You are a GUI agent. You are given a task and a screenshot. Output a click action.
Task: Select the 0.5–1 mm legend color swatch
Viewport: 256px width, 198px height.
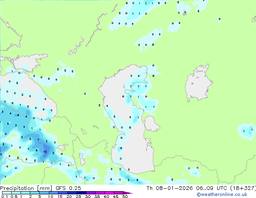tap(16, 193)
